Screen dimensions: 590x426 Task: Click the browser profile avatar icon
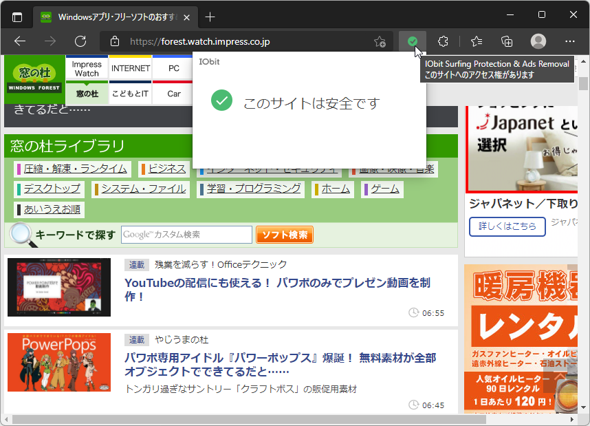pyautogui.click(x=537, y=41)
